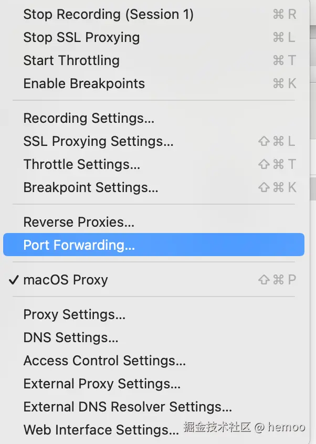The image size is (316, 444).
Task: Select the Reverse Proxies entry
Action: (79, 222)
